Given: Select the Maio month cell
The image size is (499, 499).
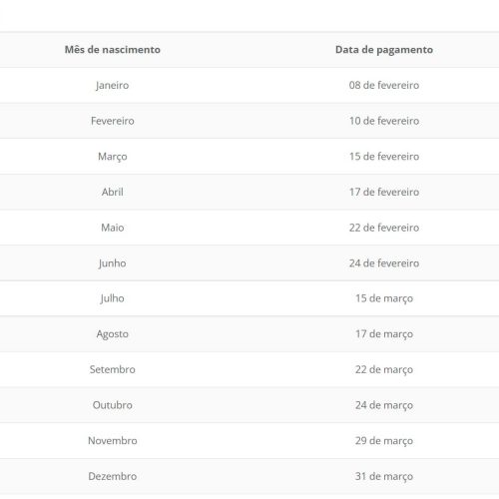Looking at the screenshot, I should coord(113,228).
